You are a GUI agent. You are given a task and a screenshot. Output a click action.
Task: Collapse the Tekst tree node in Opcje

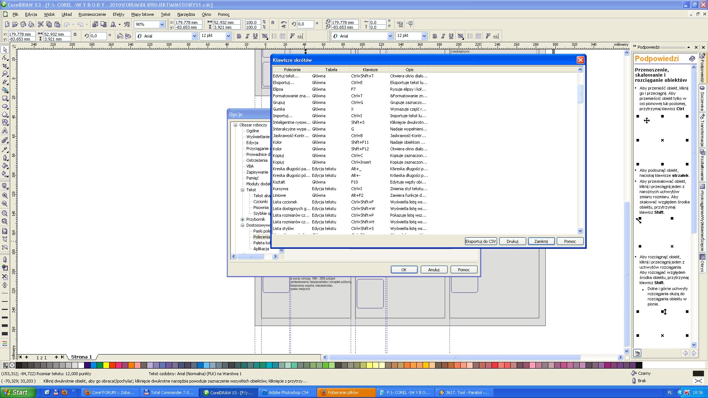[x=243, y=190]
